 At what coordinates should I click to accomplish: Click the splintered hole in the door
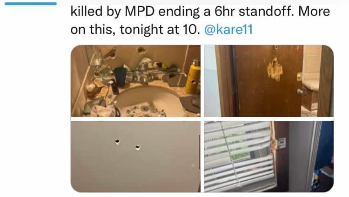[274, 69]
